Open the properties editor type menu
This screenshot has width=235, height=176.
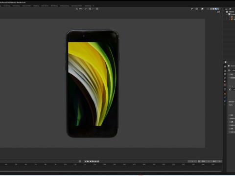coord(226,62)
